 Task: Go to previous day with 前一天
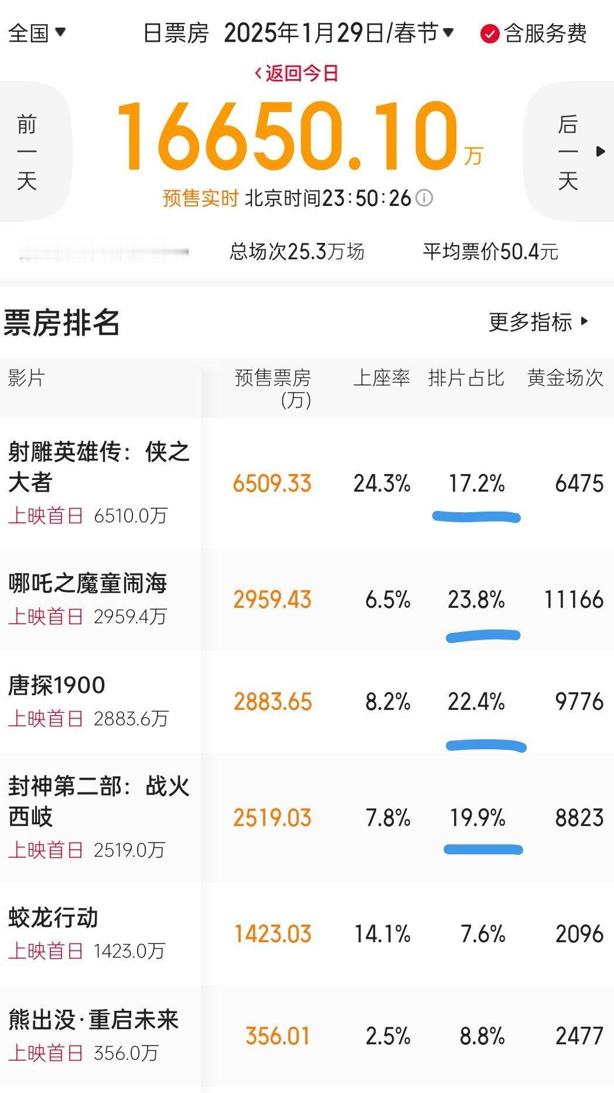pos(27,153)
